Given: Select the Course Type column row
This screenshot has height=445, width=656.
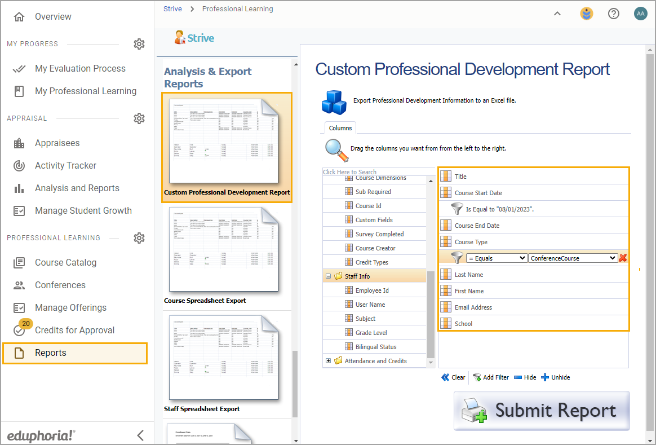Looking at the screenshot, I should pos(534,242).
